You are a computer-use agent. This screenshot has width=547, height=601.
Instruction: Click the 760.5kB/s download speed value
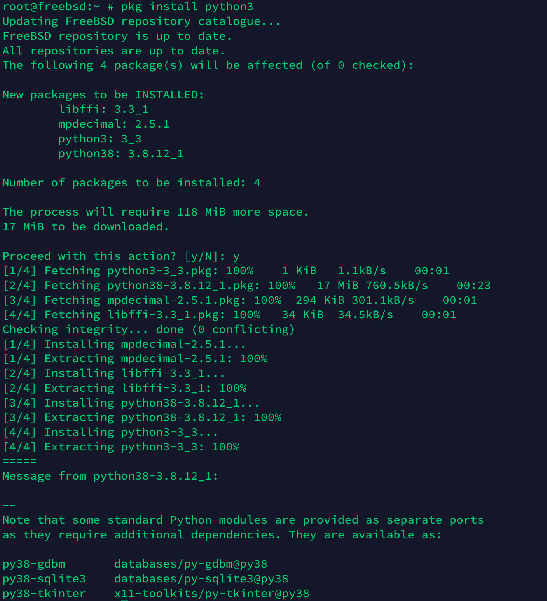(397, 286)
